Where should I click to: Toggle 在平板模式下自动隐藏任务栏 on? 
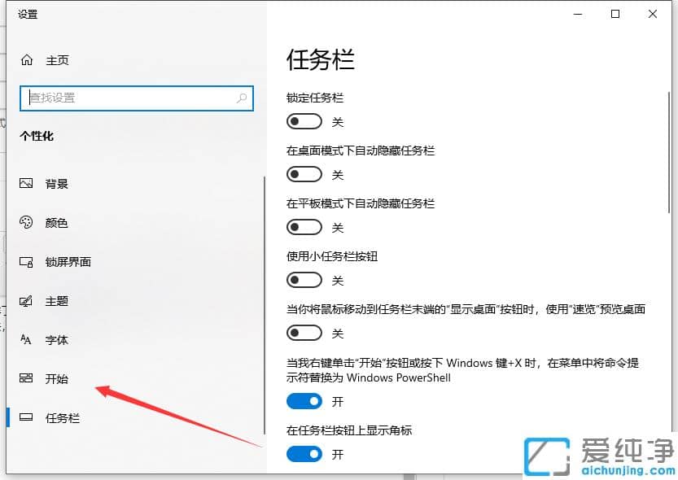(304, 226)
